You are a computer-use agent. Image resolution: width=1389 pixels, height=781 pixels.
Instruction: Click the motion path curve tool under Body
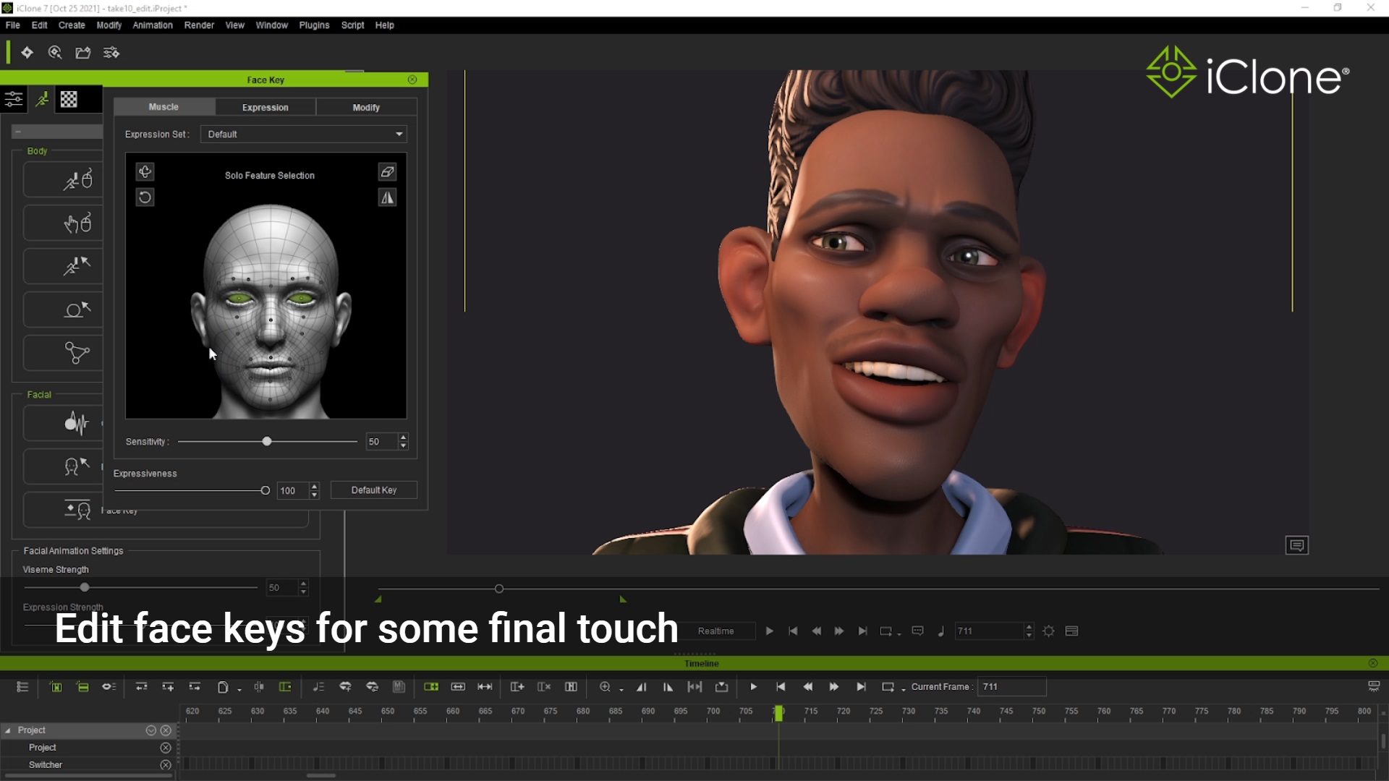coord(77,353)
